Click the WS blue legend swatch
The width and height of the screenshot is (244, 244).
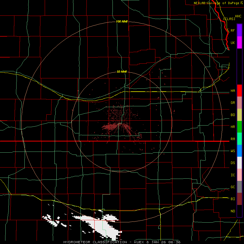[239, 151]
